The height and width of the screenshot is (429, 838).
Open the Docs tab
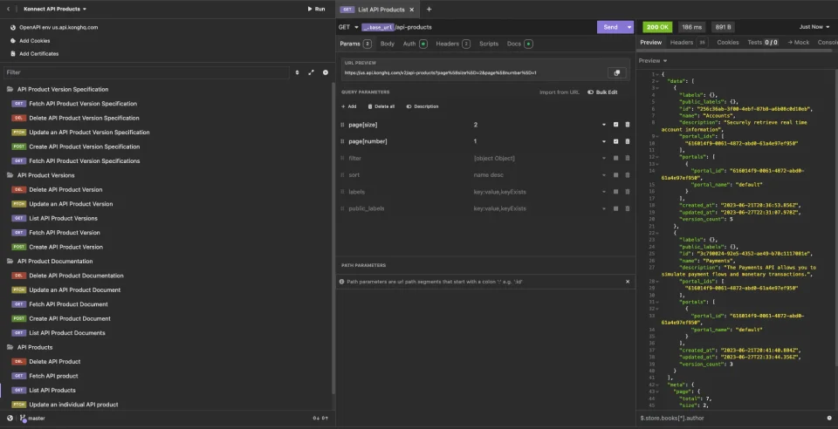point(519,44)
